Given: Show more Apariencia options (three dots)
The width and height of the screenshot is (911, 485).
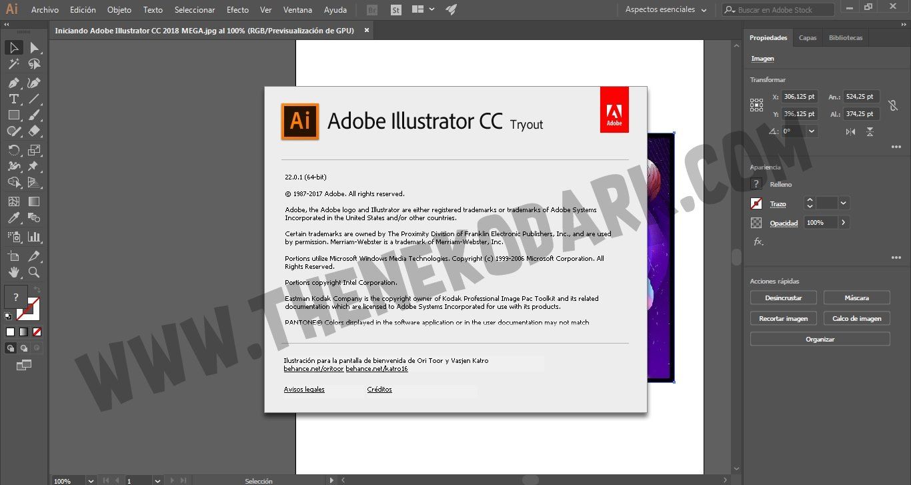Looking at the screenshot, I should (x=896, y=258).
